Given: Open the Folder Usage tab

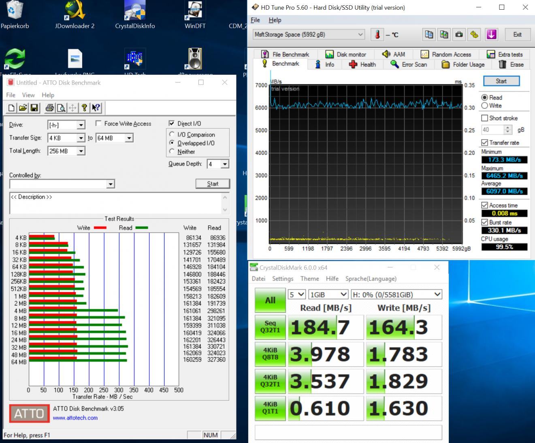Looking at the screenshot, I should click(463, 64).
